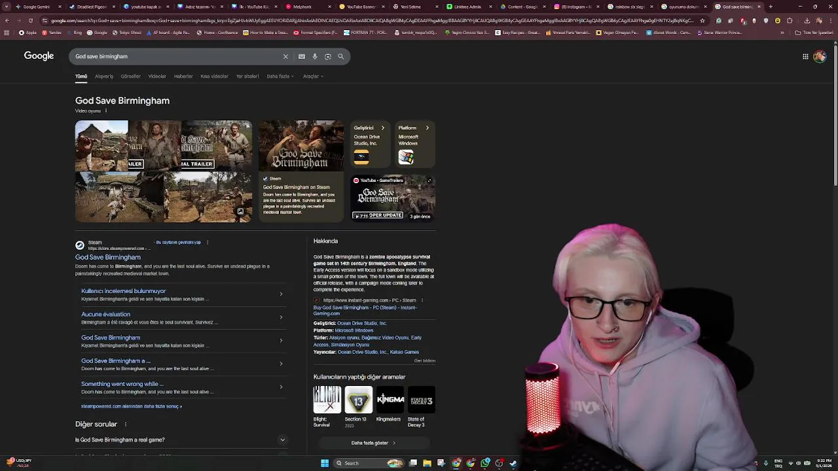Open File Explorer from the taskbar

point(427,463)
